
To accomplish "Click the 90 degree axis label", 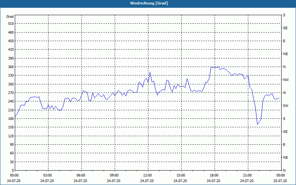I will (12, 145).
